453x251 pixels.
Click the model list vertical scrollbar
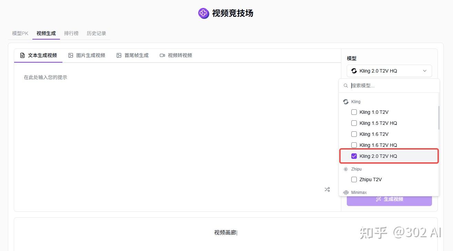(439, 118)
